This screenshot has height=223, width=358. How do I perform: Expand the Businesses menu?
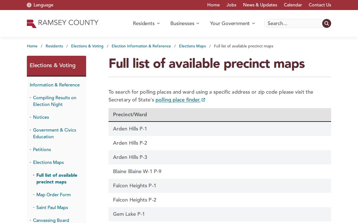(x=185, y=23)
